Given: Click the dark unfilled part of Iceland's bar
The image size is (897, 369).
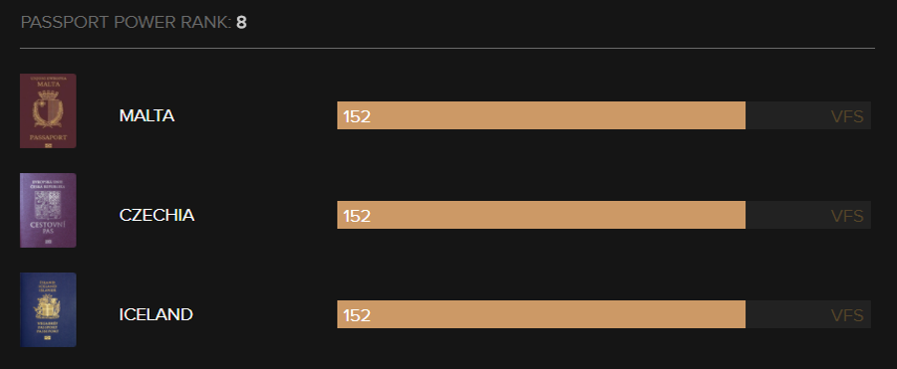Looking at the screenshot, I should (808, 314).
